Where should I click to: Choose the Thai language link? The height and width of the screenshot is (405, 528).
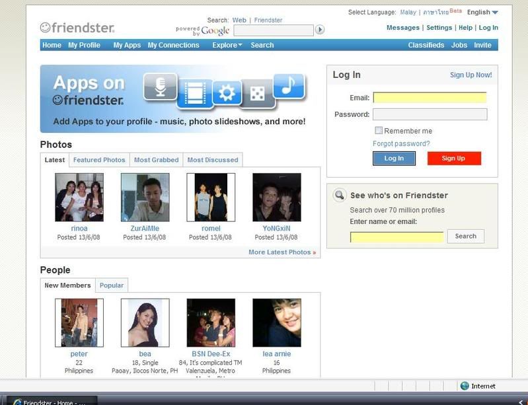tap(435, 12)
